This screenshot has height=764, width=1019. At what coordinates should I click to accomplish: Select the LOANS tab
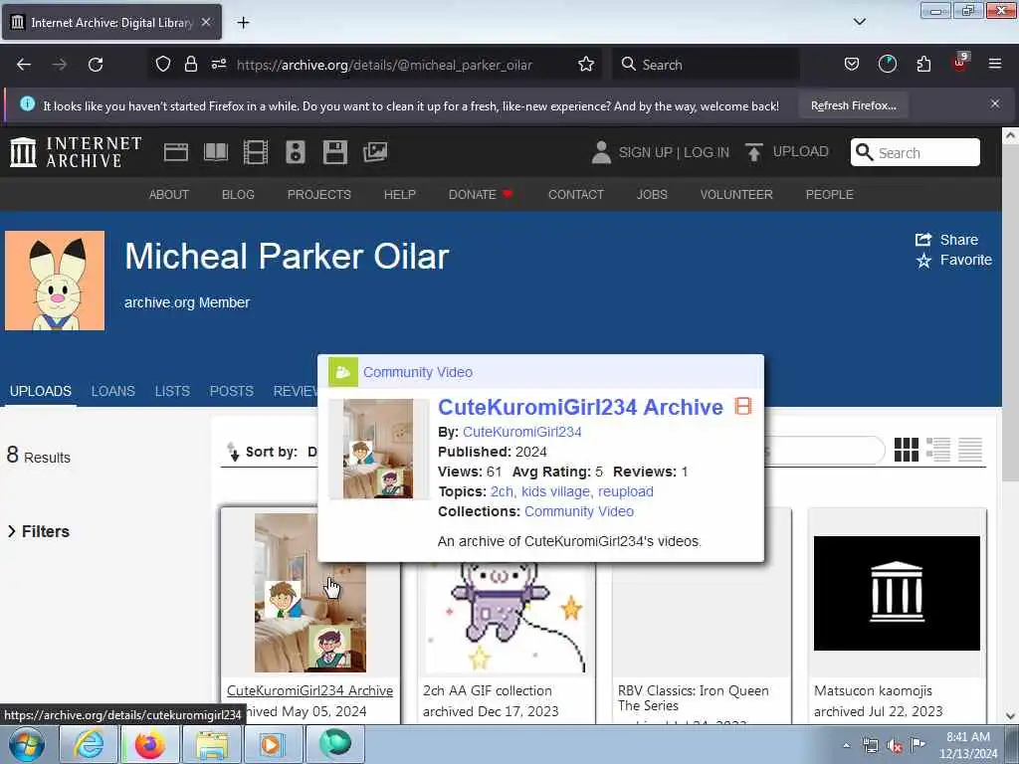113,391
